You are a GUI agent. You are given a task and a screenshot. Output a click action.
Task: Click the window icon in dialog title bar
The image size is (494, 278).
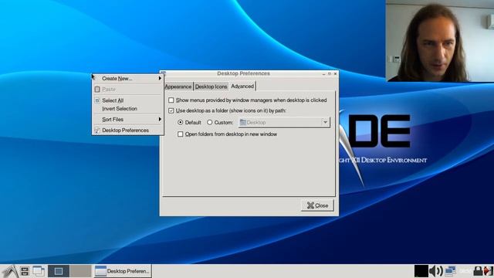(163, 73)
